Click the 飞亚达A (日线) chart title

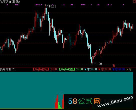click(10, 2)
